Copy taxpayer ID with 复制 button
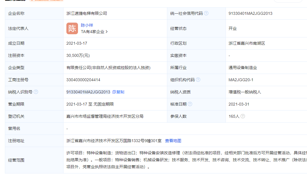This screenshot has height=174, width=307. (118, 92)
